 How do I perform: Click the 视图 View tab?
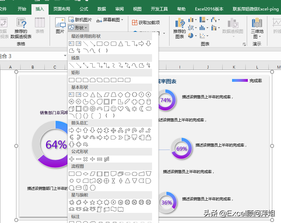(x=137, y=9)
